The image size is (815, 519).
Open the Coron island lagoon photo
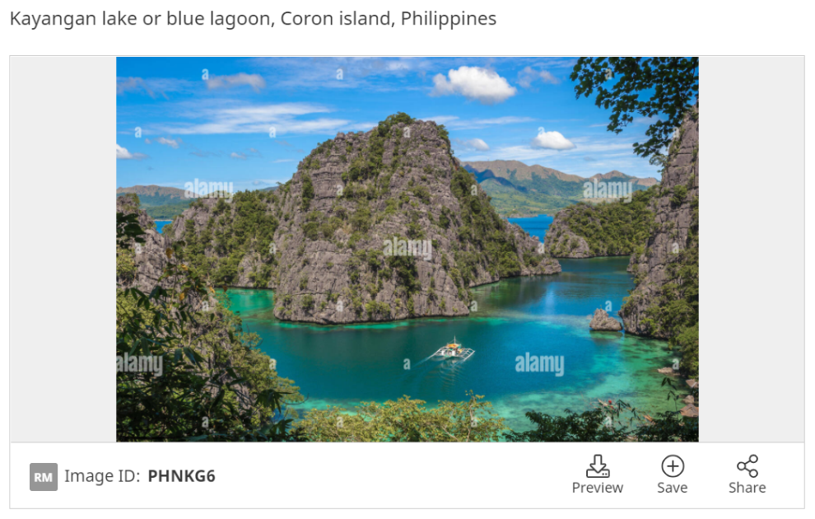click(407, 249)
